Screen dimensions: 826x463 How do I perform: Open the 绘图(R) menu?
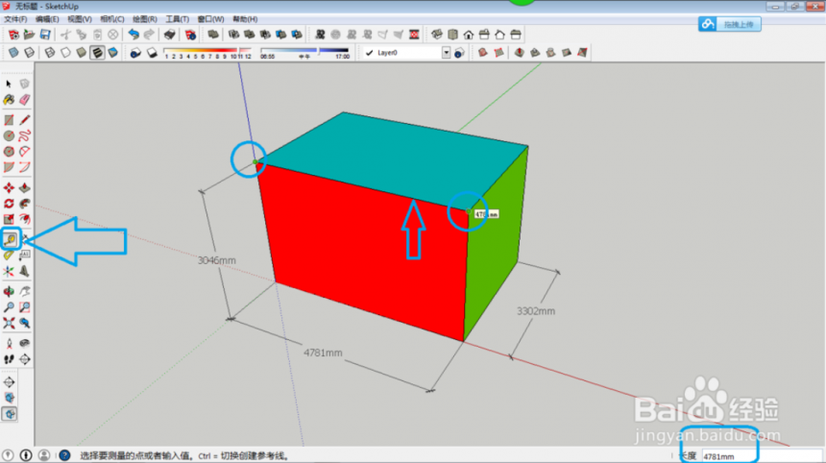tap(144, 19)
